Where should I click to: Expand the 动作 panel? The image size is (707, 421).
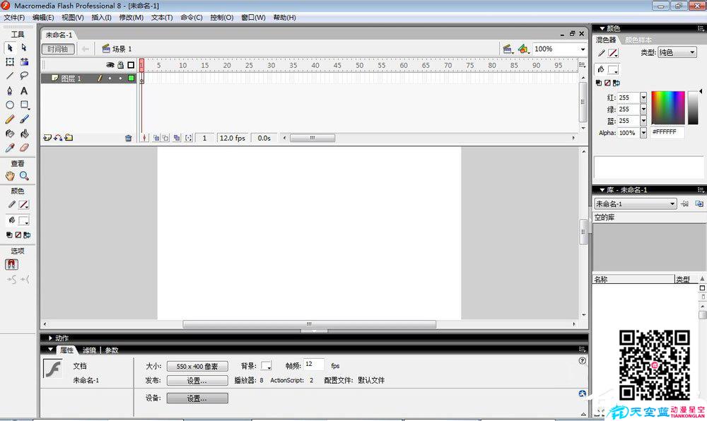click(50, 338)
